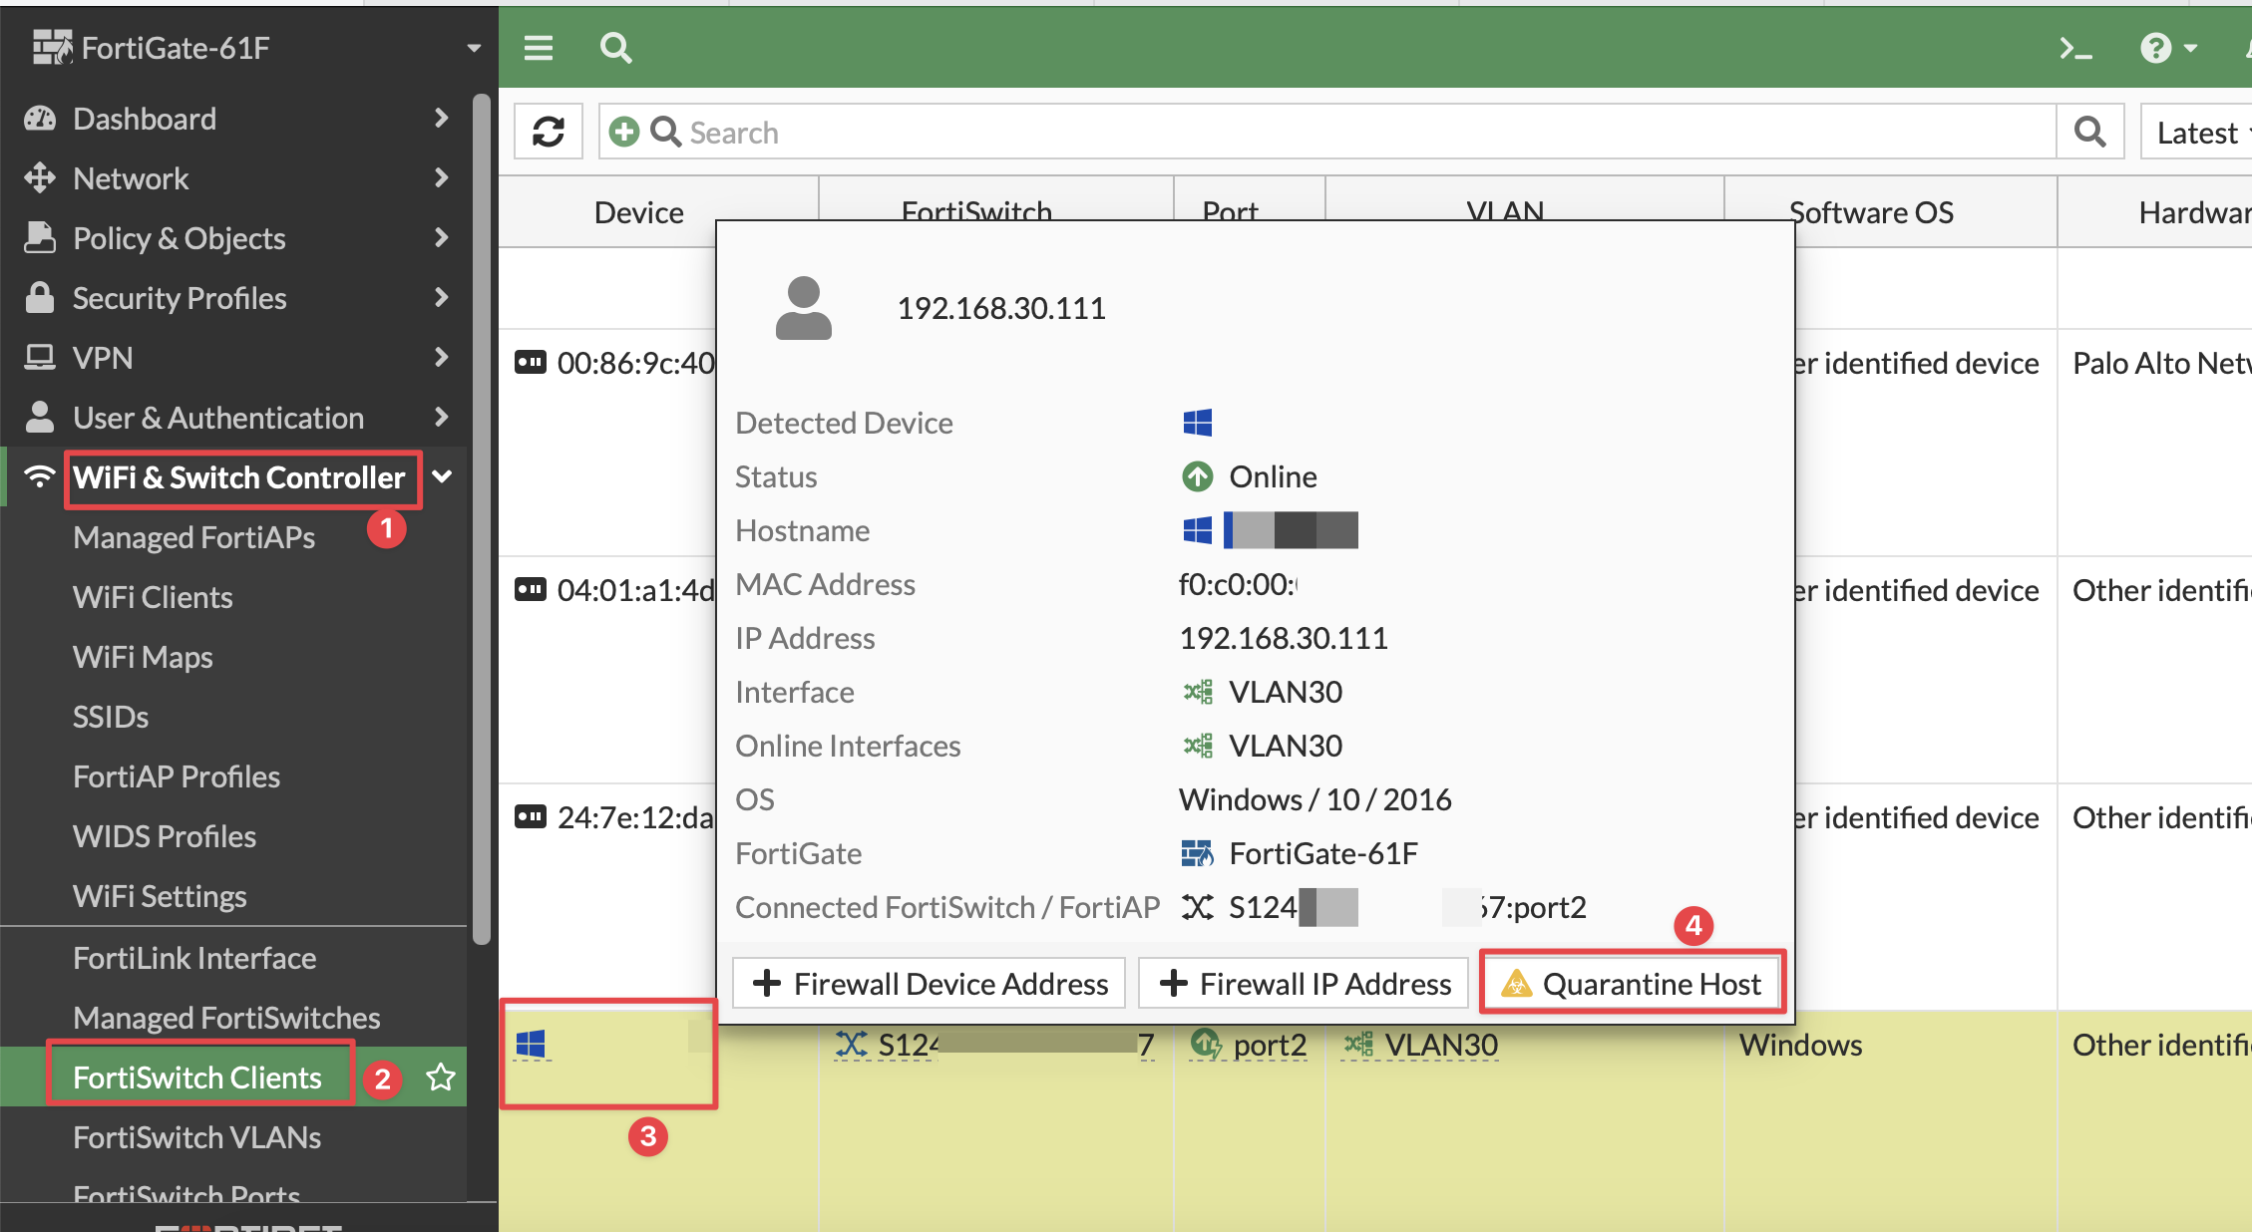
Task: Sort by the Device column header
Action: (x=638, y=212)
